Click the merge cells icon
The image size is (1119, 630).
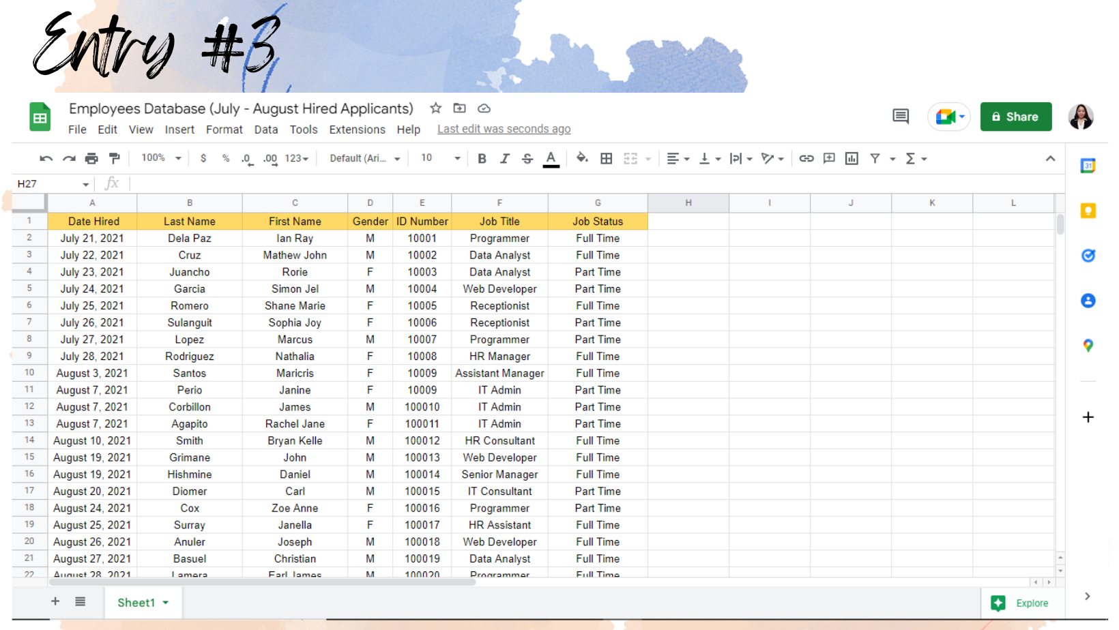pyautogui.click(x=630, y=159)
